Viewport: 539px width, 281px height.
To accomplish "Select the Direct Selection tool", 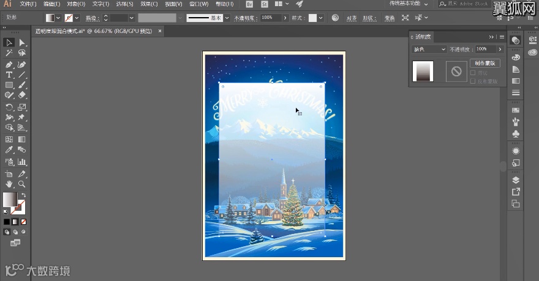I will [x=21, y=42].
